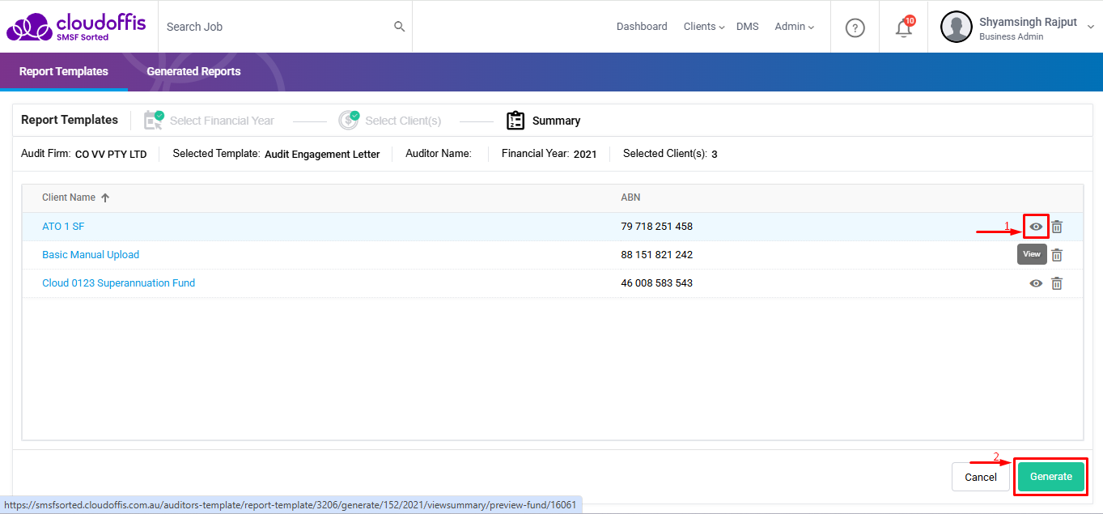Click the Summary clipboard icon

tap(515, 121)
